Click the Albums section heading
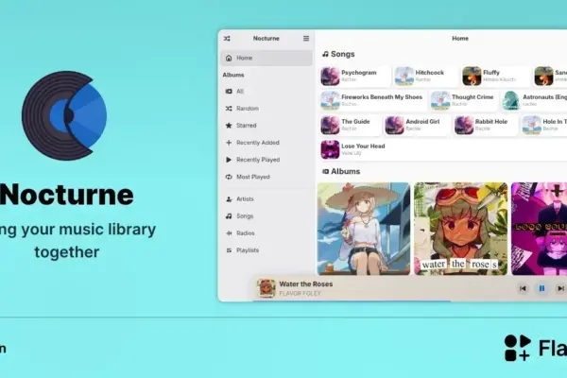567x378 pixels. tap(341, 171)
